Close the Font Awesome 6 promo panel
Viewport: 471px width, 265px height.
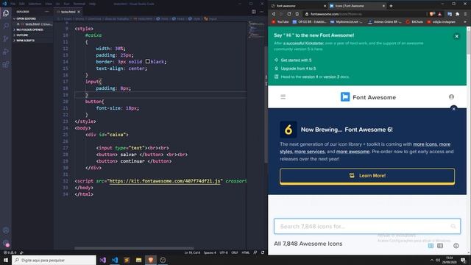pos(453,109)
